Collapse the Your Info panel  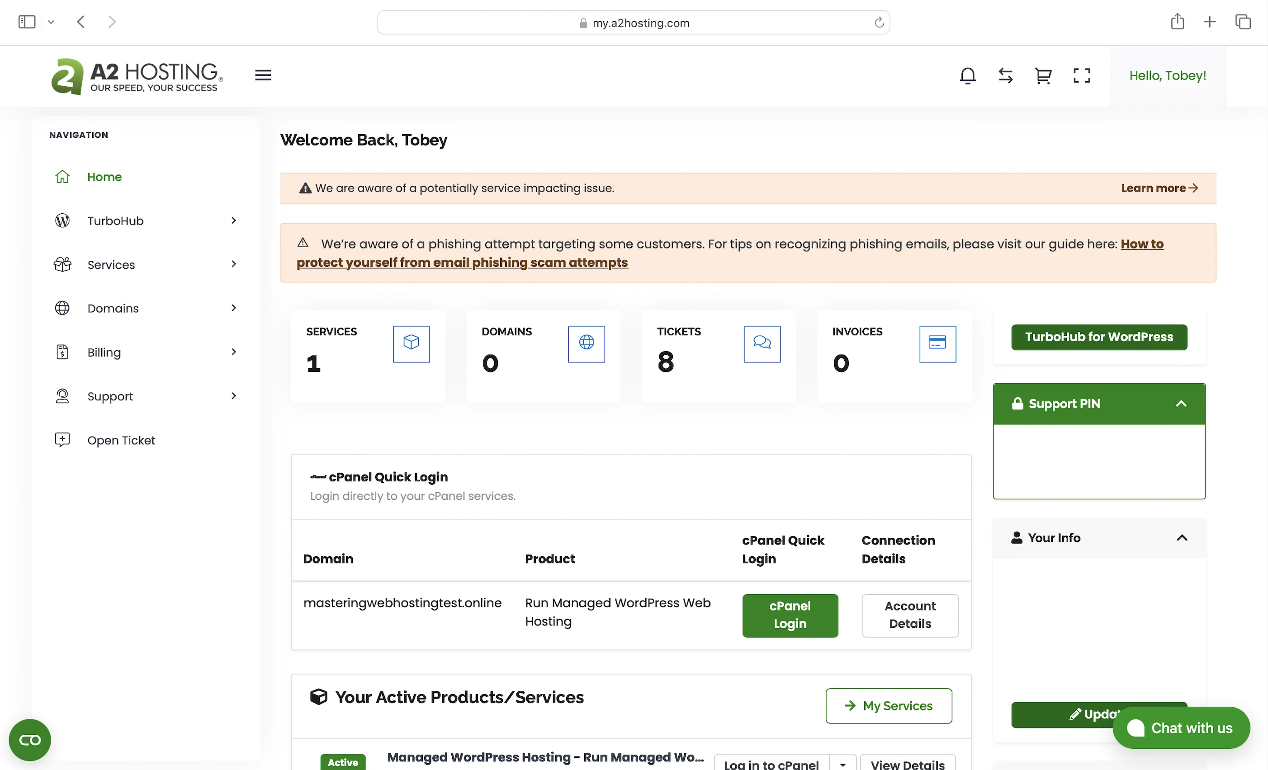tap(1182, 538)
